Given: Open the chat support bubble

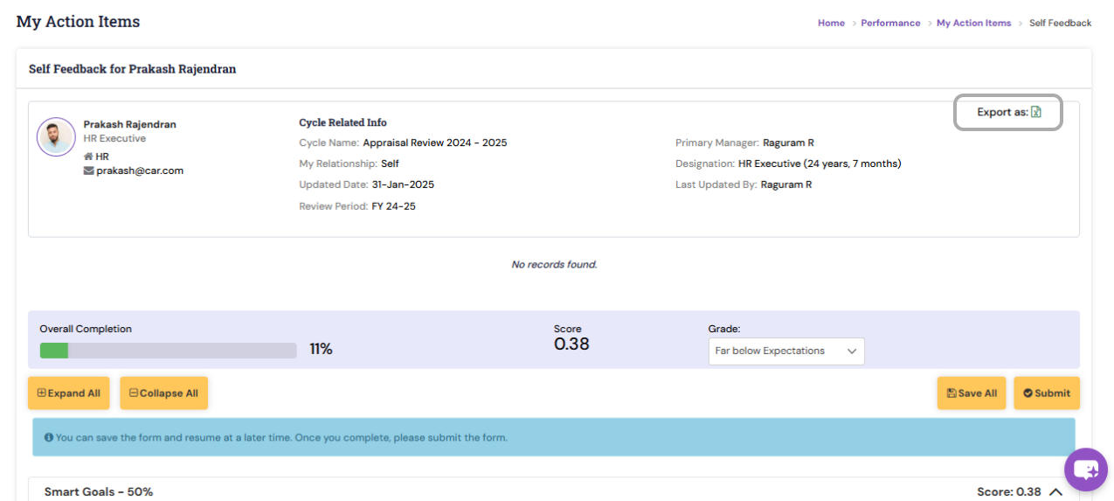Looking at the screenshot, I should [1086, 470].
